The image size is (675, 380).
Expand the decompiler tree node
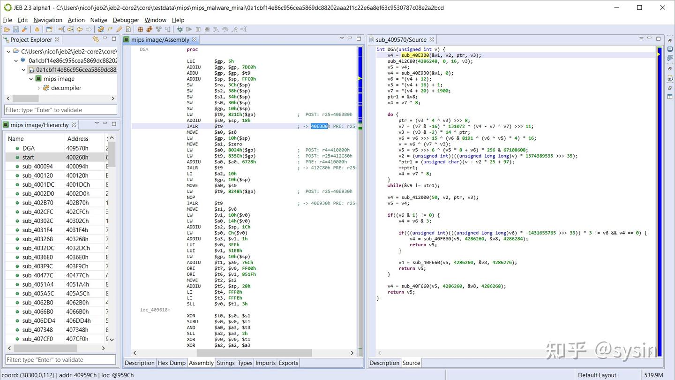(x=40, y=88)
